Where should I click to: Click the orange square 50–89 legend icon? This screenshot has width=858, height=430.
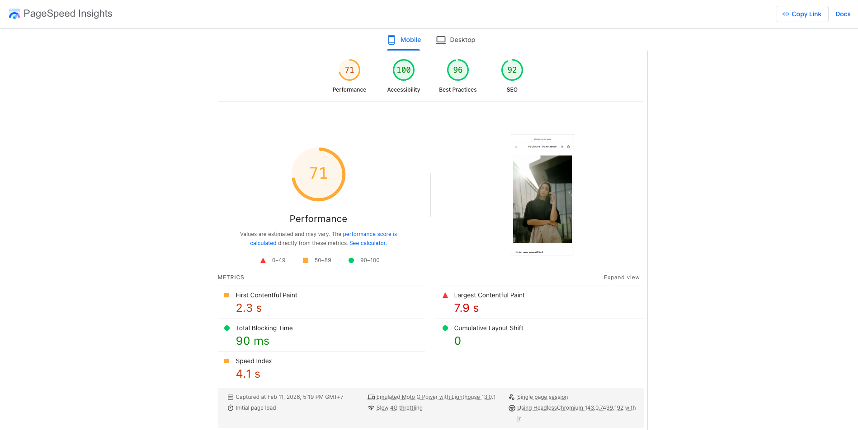click(306, 260)
